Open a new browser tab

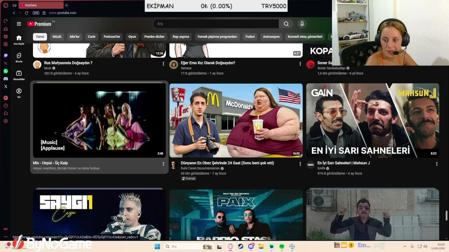point(67,5)
